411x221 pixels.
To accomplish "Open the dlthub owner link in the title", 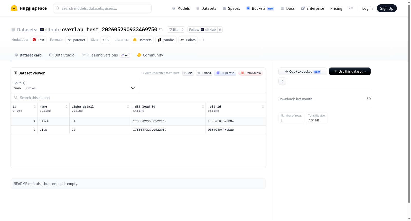I will click(x=52, y=30).
